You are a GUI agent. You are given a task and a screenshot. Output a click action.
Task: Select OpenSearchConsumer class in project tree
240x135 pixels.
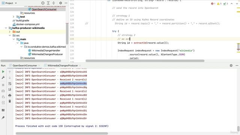[44, 9]
